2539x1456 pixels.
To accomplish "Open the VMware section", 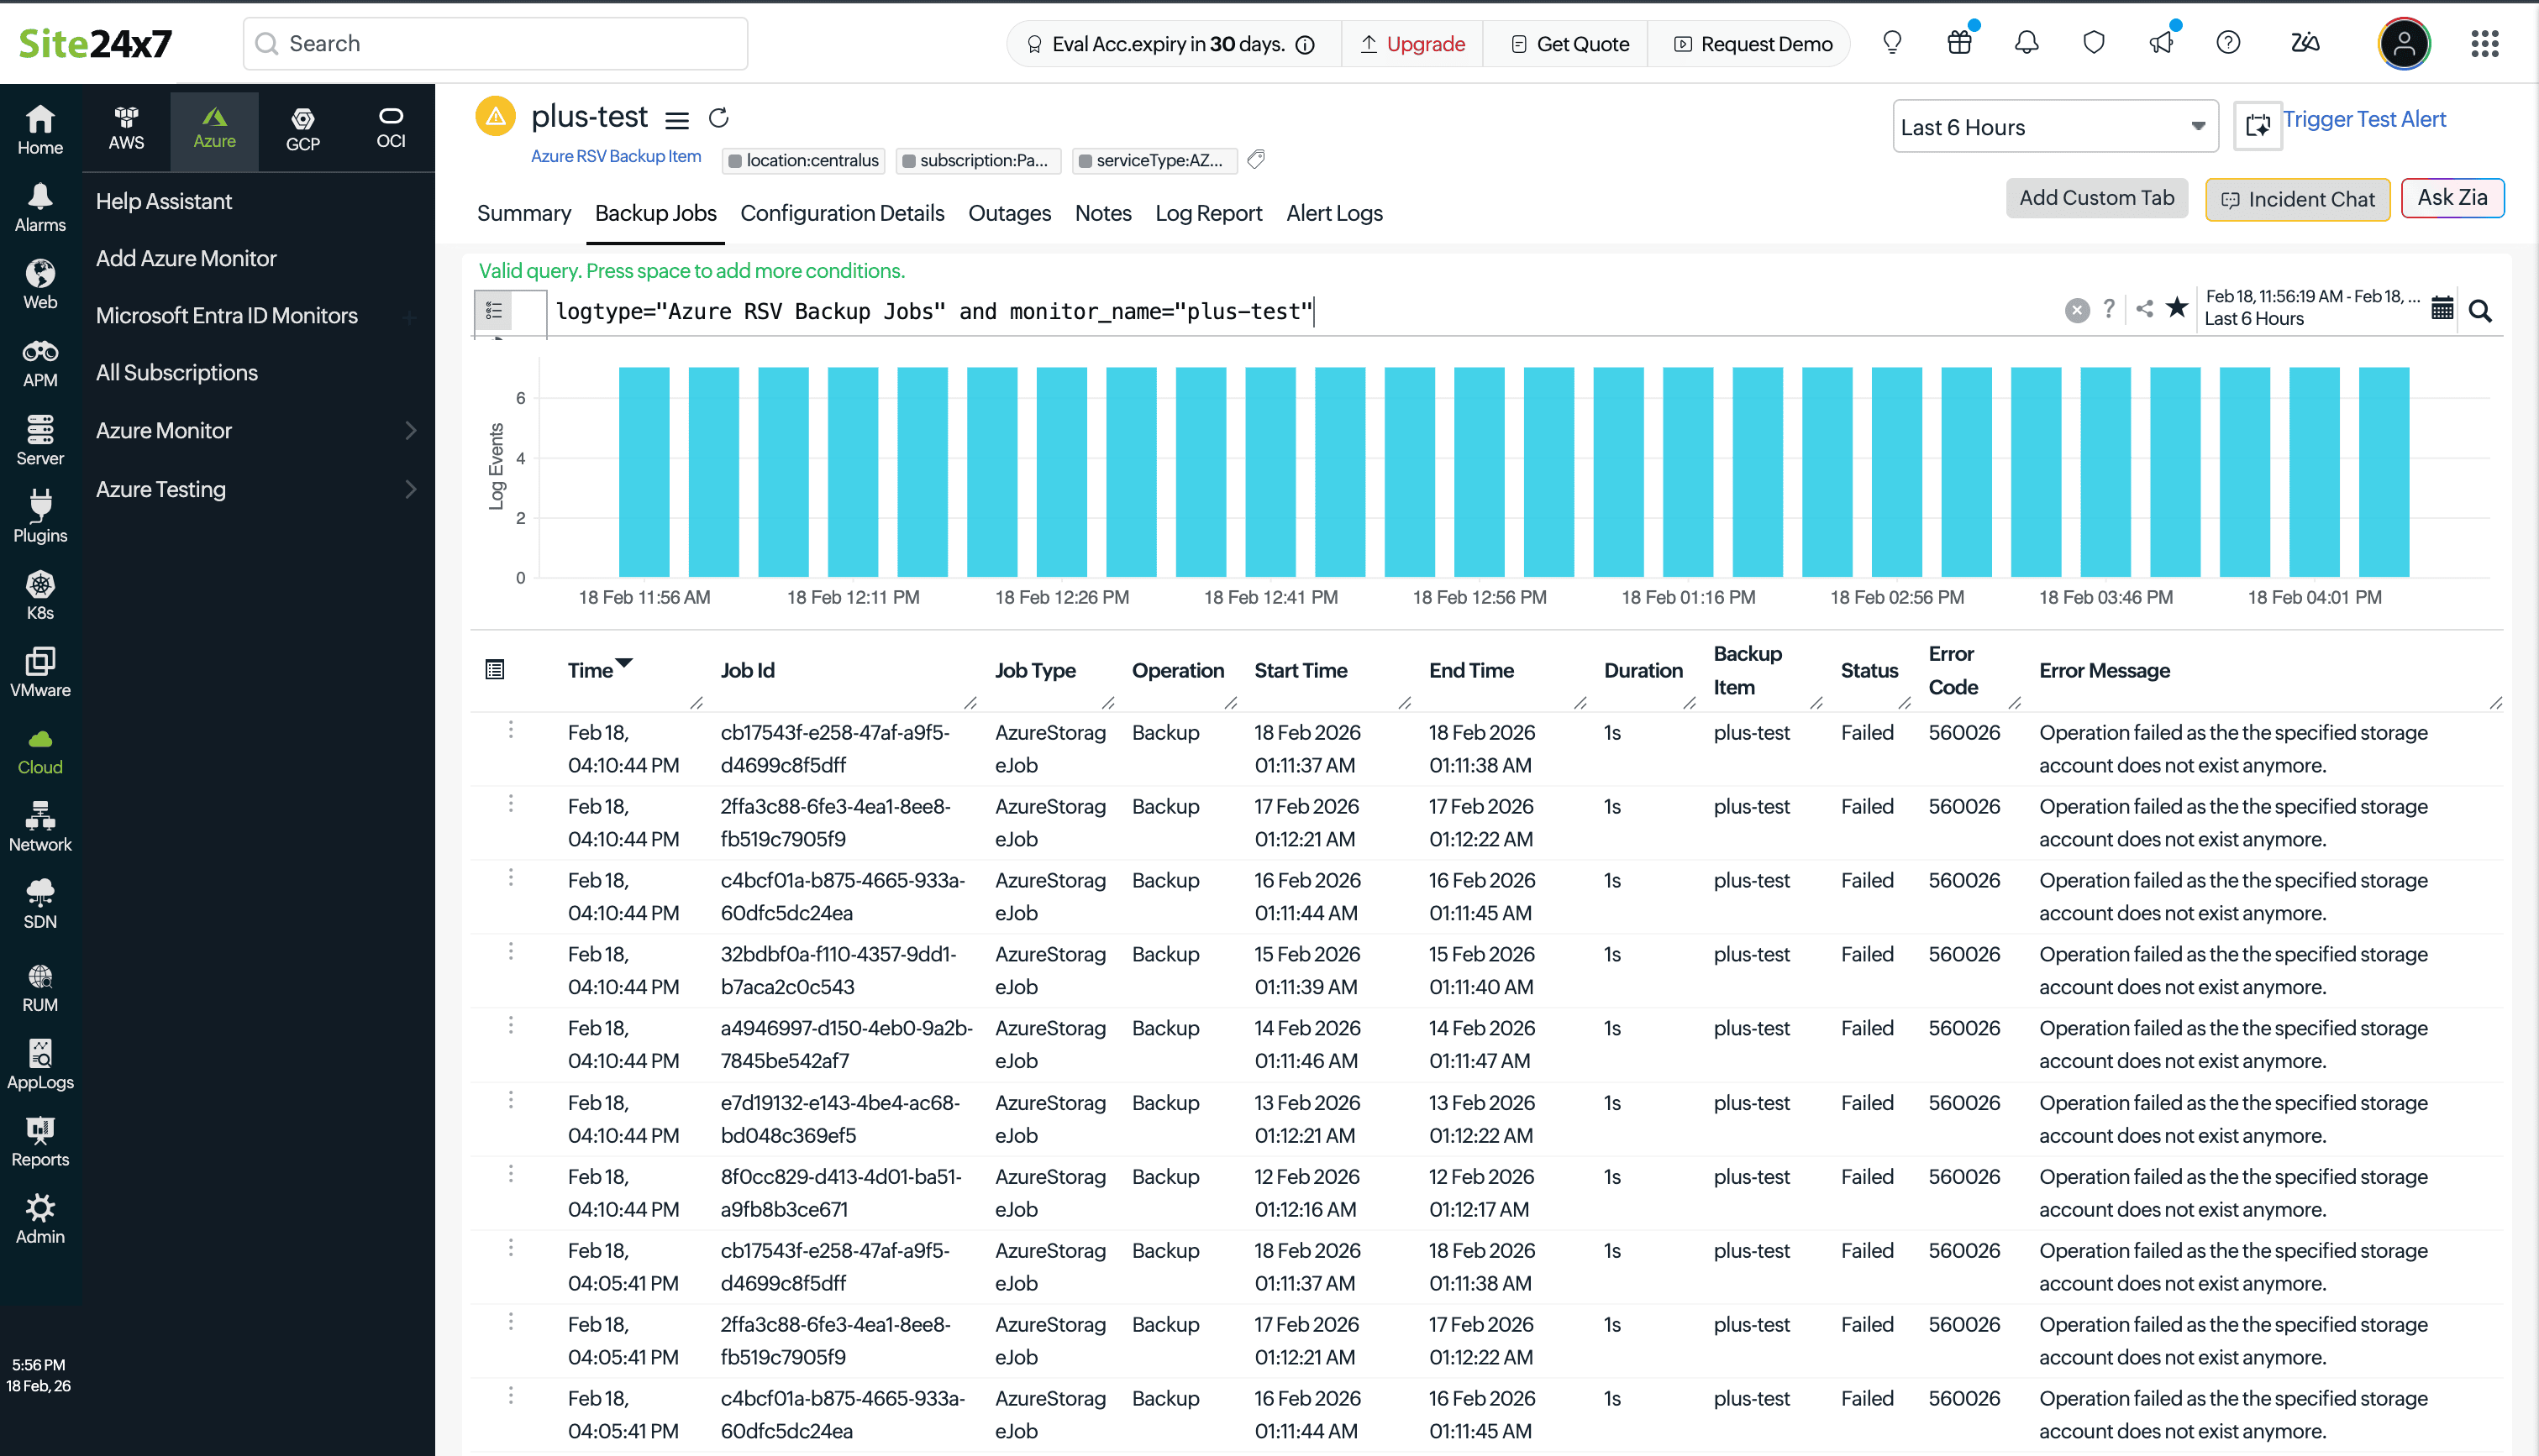I will (40, 673).
